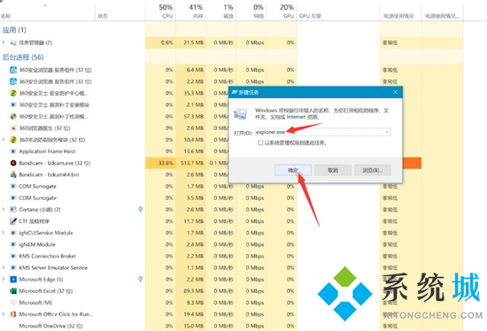Expand the 任务管理器 (2) app group
Screen dimensions: 487x331
coord(4,42)
